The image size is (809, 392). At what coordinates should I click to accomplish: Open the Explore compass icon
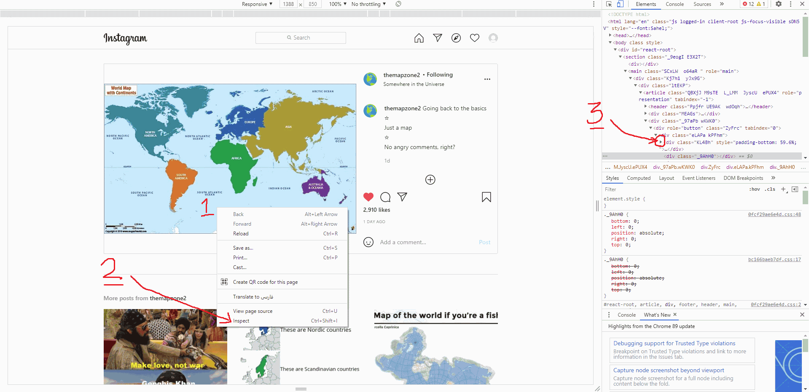(x=456, y=38)
